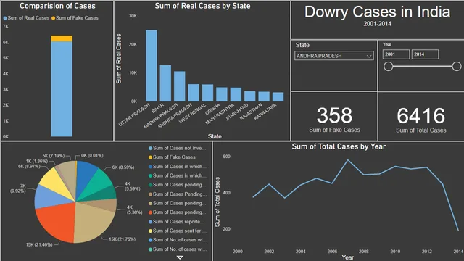Grab the right handle of the Year slider

click(x=457, y=66)
